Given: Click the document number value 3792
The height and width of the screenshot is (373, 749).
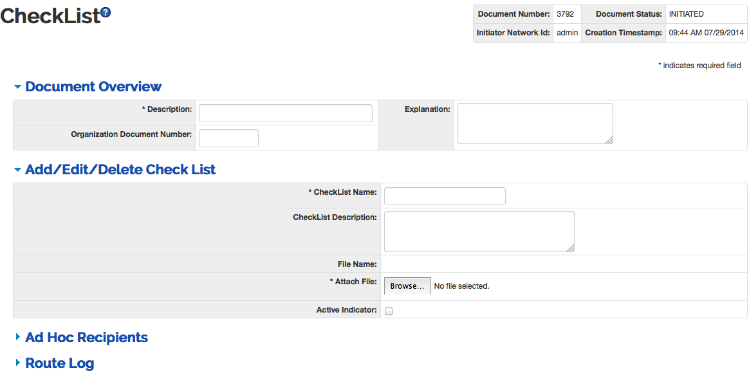Looking at the screenshot, I should pos(565,14).
